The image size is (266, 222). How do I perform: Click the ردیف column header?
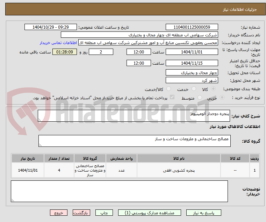tap(254, 158)
